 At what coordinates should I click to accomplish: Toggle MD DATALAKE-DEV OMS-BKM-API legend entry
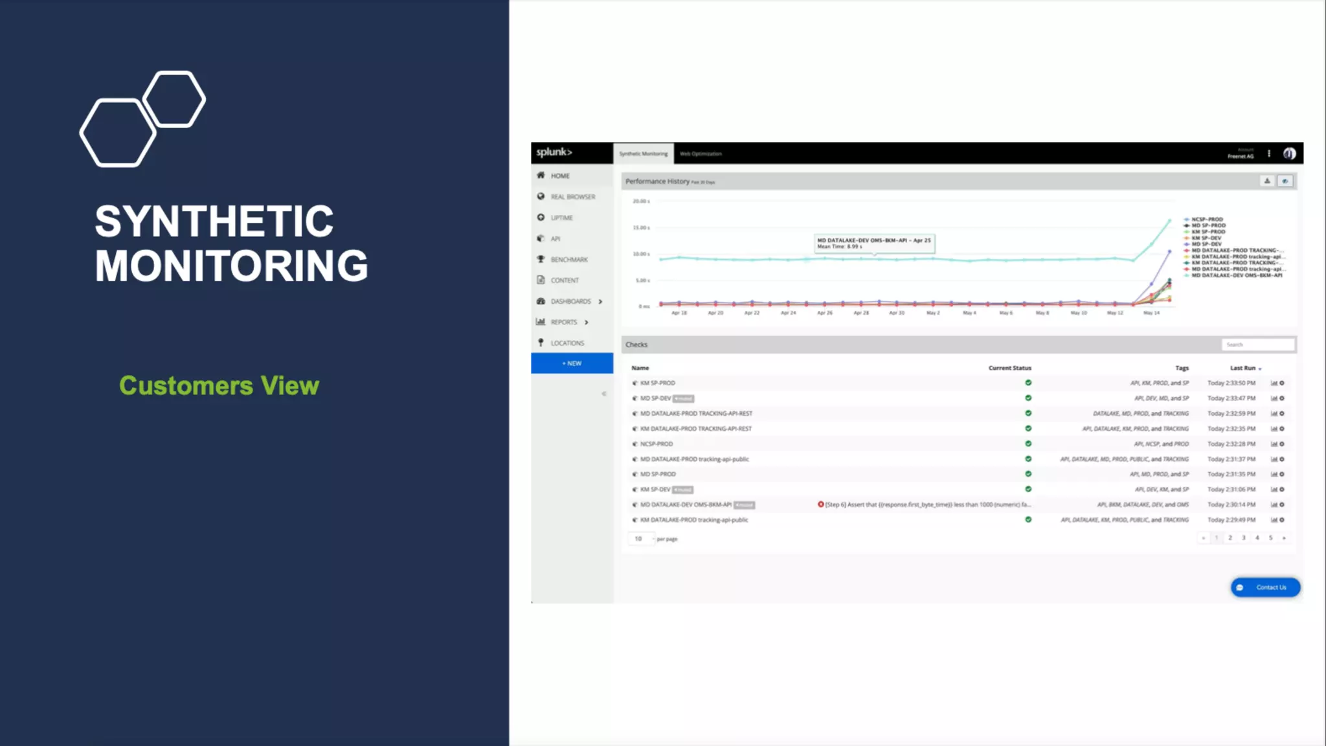[x=1235, y=275]
